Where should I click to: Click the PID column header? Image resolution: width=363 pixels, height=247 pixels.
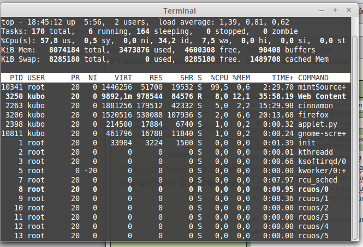tap(15, 78)
